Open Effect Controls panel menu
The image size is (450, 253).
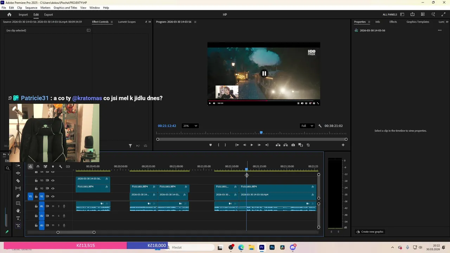[x=112, y=22]
